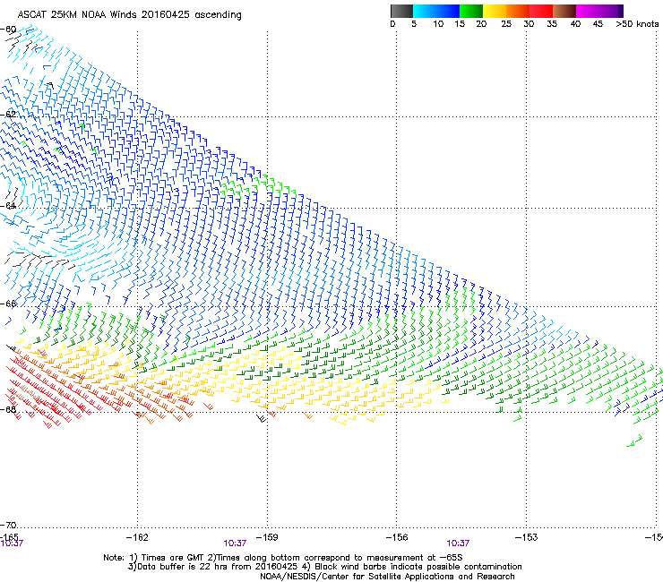Click the yellow 20-25 knots legend segment
This screenshot has width=663, height=582.
pos(495,11)
